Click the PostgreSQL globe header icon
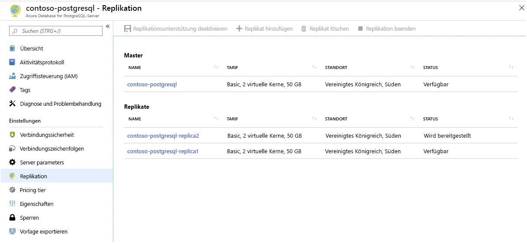Viewport: 527px width, 243px height. tap(15, 10)
